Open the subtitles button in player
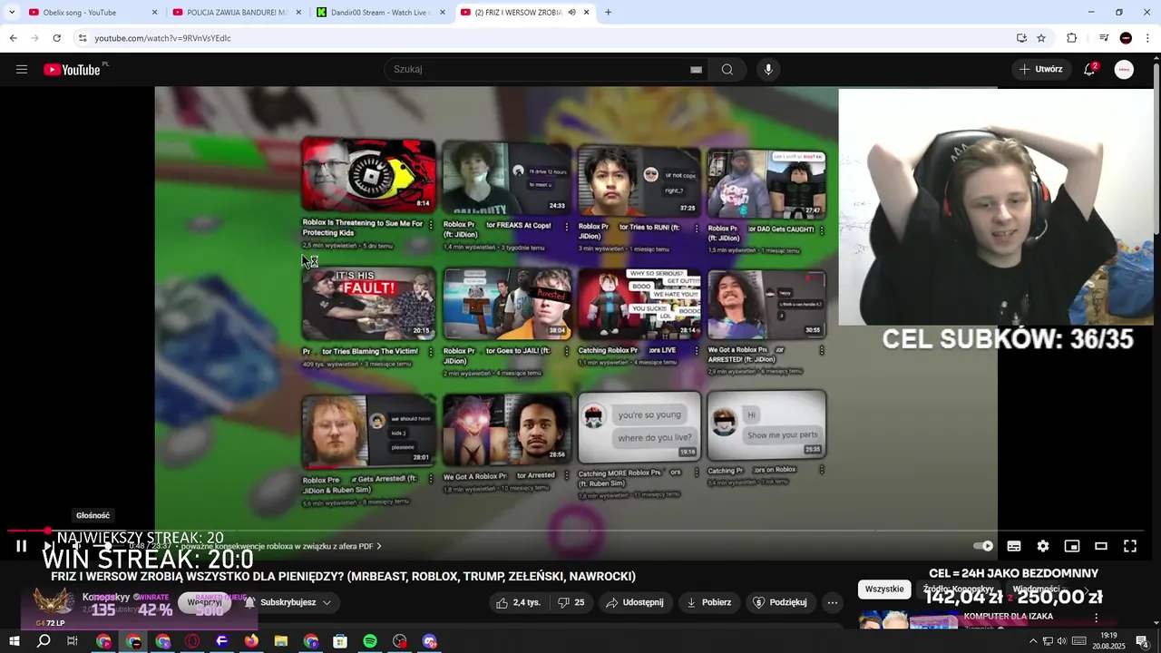1161x653 pixels. pyautogui.click(x=1014, y=546)
